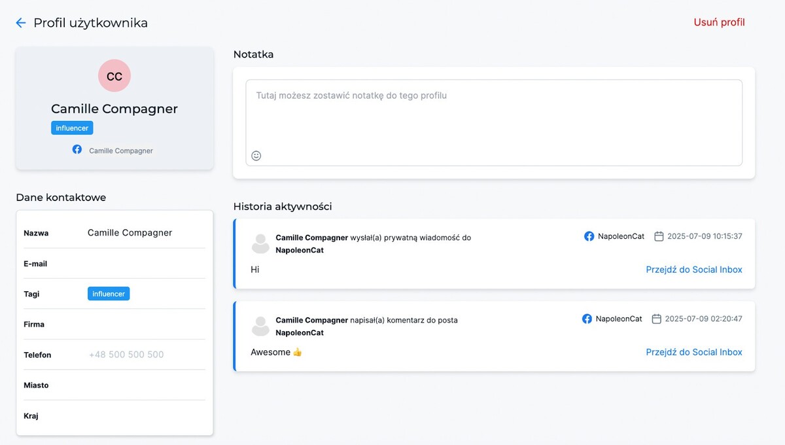
Task: Open Social Inbox for the Awesome comment
Action: 693,352
